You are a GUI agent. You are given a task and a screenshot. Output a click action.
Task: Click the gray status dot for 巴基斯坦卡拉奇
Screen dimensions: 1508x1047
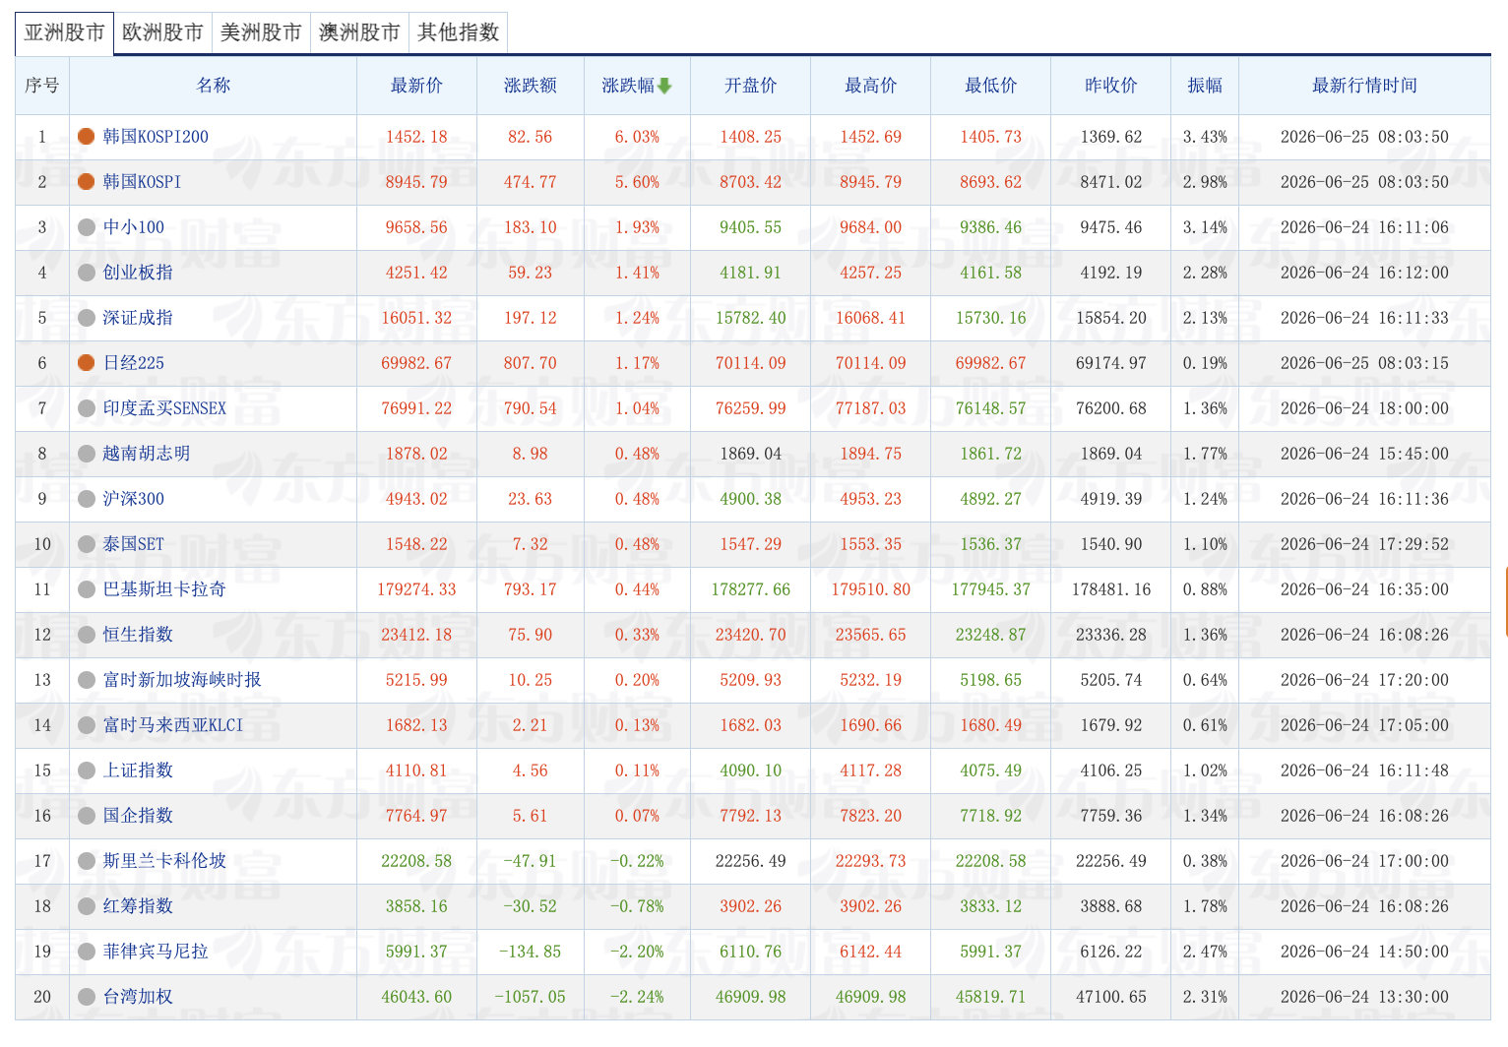click(x=86, y=589)
